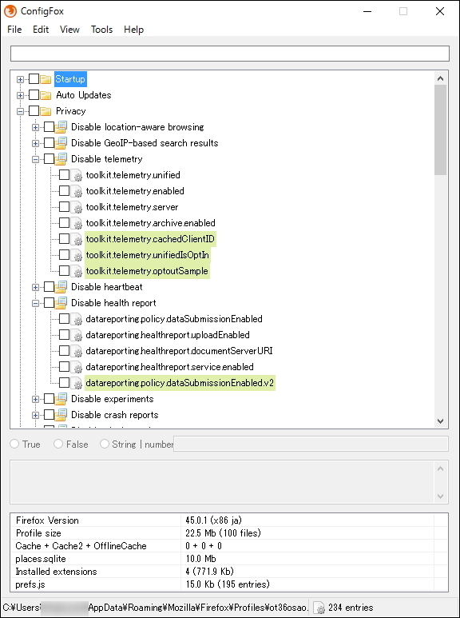
Task: Tick the Privacy category checkbox
Action: (34, 111)
